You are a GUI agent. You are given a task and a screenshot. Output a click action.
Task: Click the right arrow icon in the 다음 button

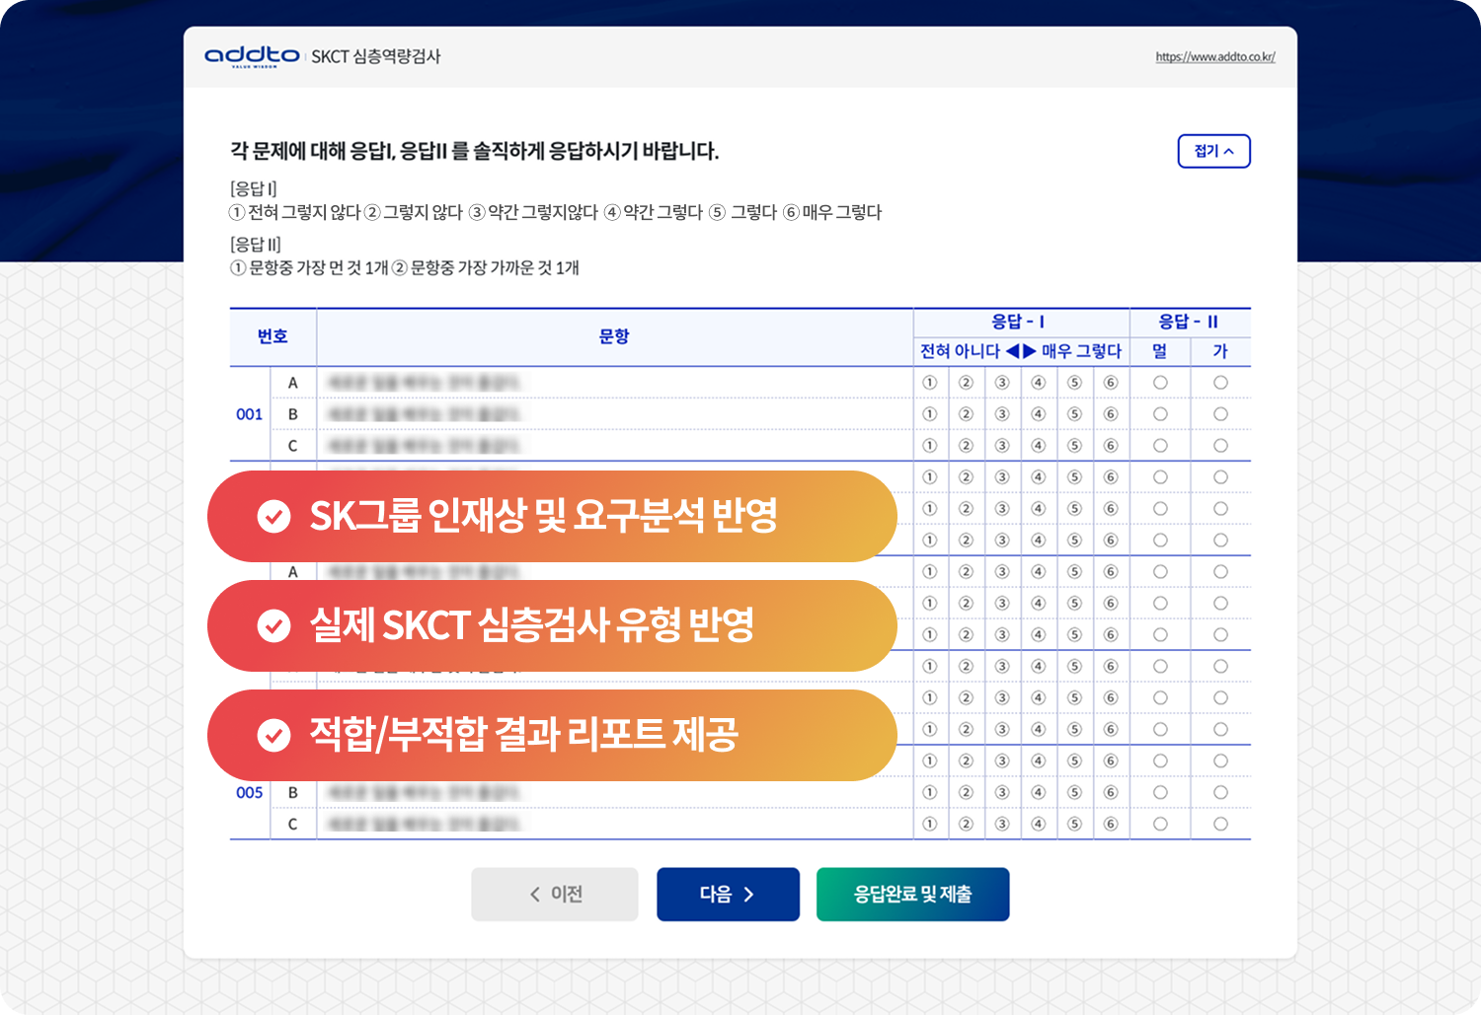coord(748,894)
